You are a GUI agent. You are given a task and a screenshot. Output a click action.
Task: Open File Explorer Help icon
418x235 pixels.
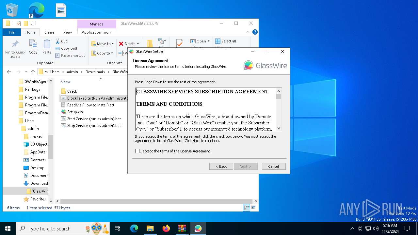[255, 32]
